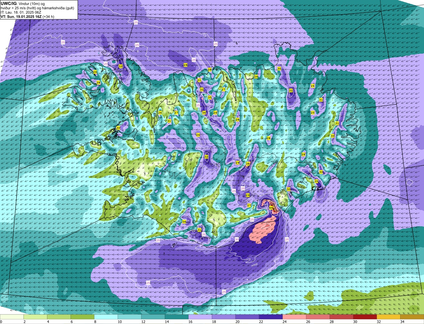424x324 pixels.
Task: Click the 18–20 m/s purple legend swatch
Action: (x=223, y=317)
